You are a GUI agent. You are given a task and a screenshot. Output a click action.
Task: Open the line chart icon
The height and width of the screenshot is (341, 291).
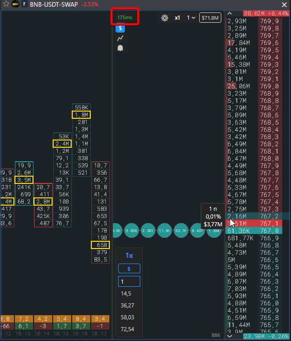click(x=120, y=38)
